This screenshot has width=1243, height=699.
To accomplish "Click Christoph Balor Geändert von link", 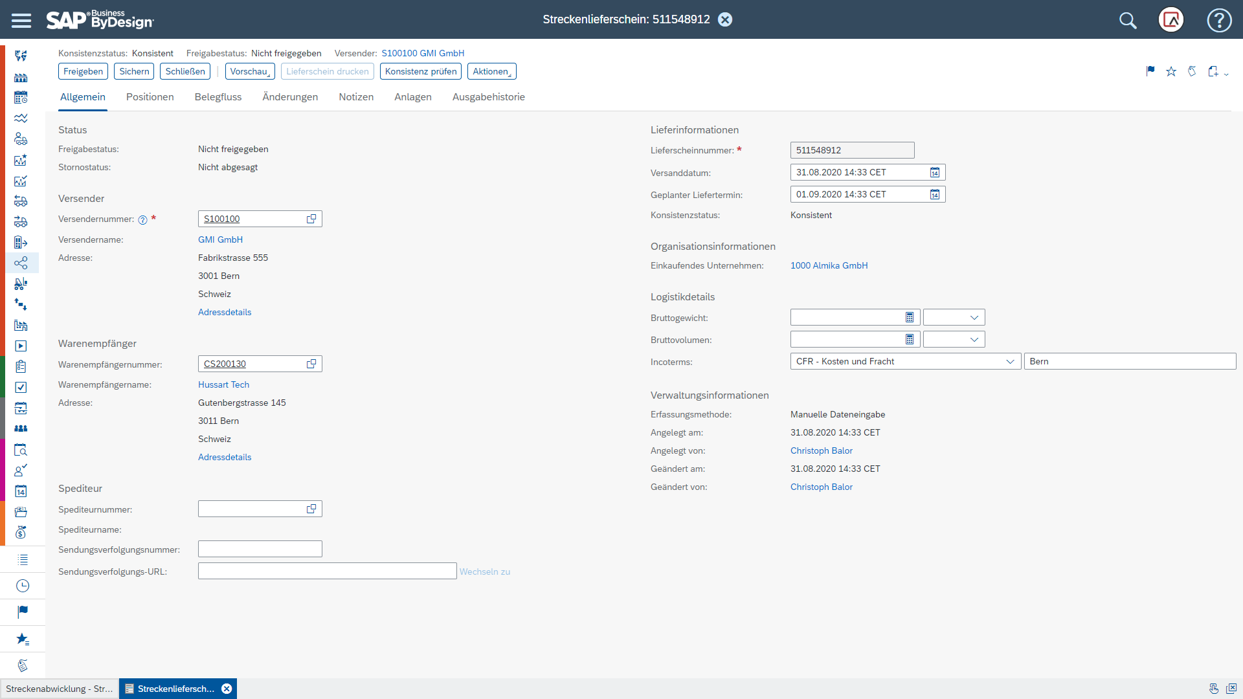I will click(x=822, y=487).
